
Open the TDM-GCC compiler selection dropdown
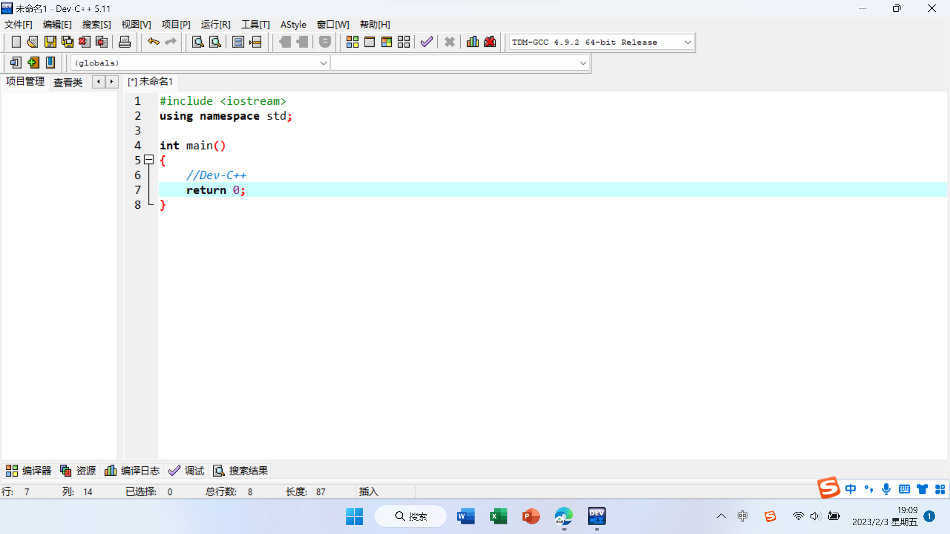tap(687, 43)
